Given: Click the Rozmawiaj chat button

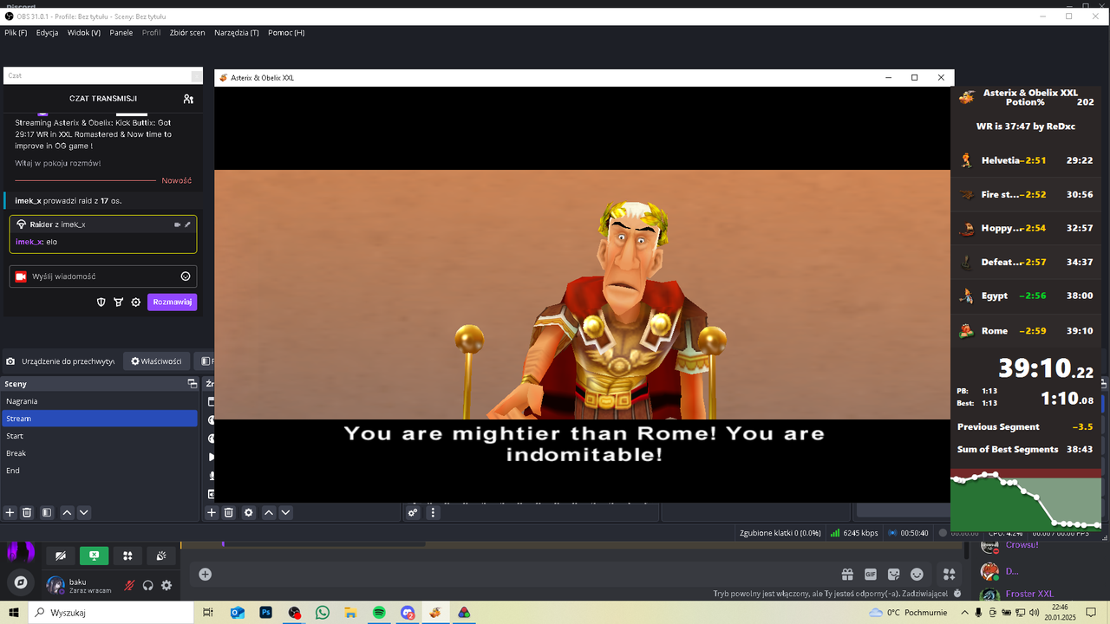Looking at the screenshot, I should (x=172, y=302).
